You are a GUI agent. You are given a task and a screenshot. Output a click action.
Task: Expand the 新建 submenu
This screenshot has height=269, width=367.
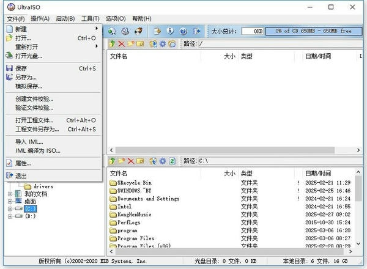click(53, 29)
